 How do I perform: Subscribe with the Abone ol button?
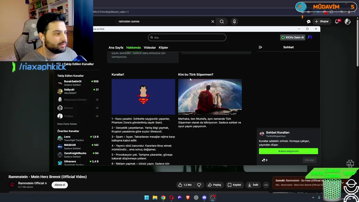point(59,185)
